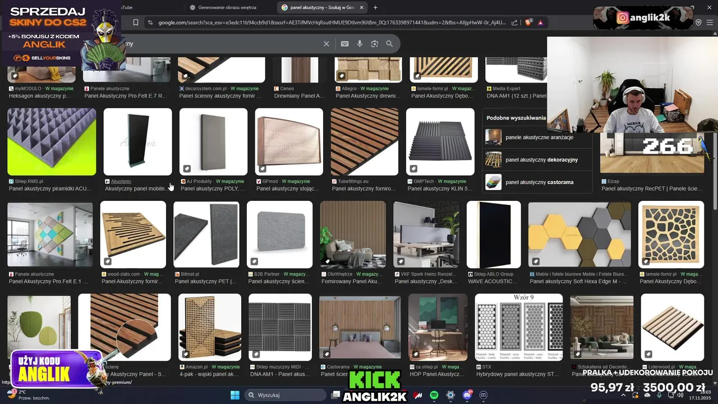
Task: Click the microphone icon in system tray
Action: [x=659, y=396]
